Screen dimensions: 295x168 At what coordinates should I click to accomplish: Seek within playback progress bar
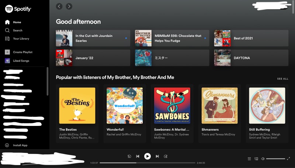tap(147, 163)
